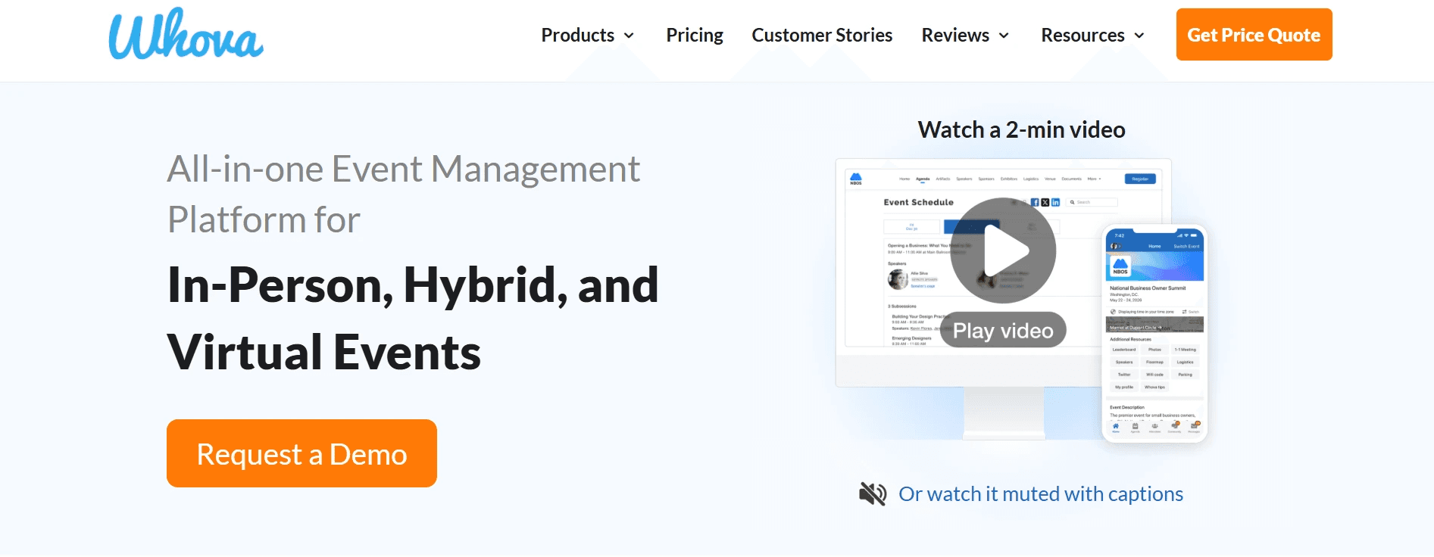Click the Whova logo
Image resolution: width=1434 pixels, height=557 pixels.
186,34
